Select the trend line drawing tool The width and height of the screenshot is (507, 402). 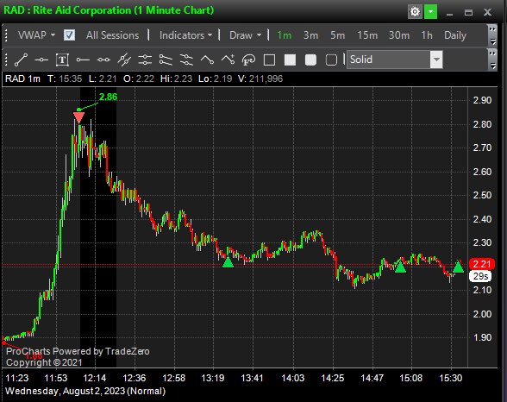tap(21, 60)
